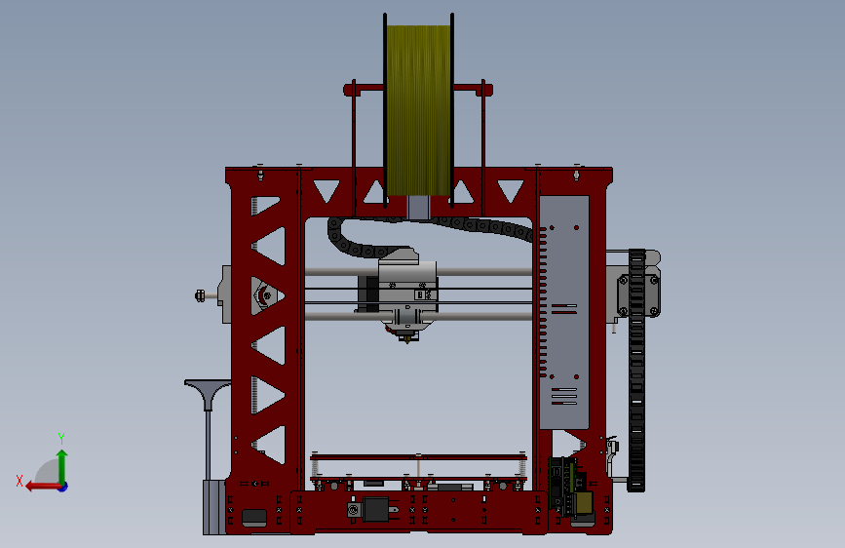The image size is (845, 548).
Task: Select the yellow filament spool
Action: point(418,109)
